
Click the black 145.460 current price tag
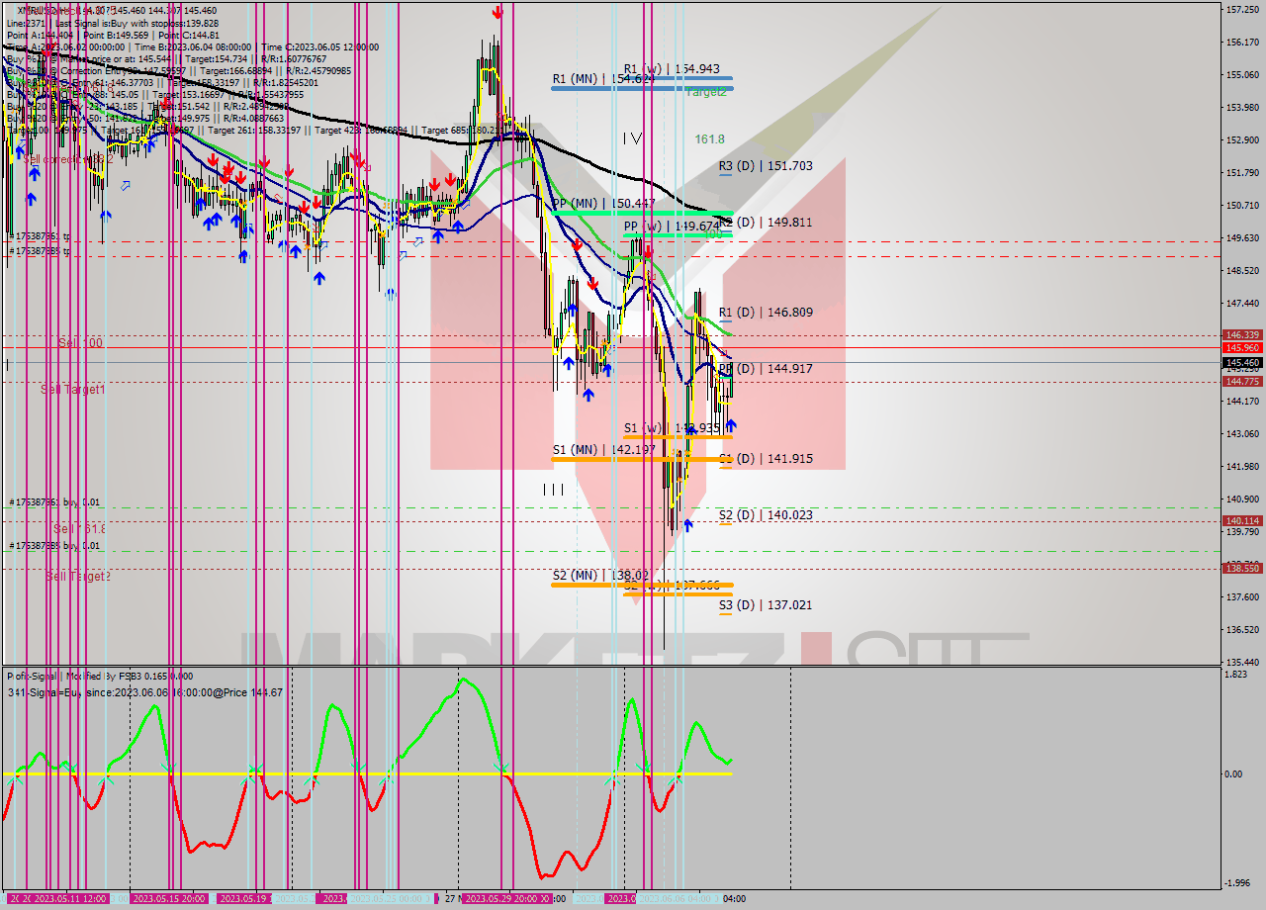pos(1241,363)
